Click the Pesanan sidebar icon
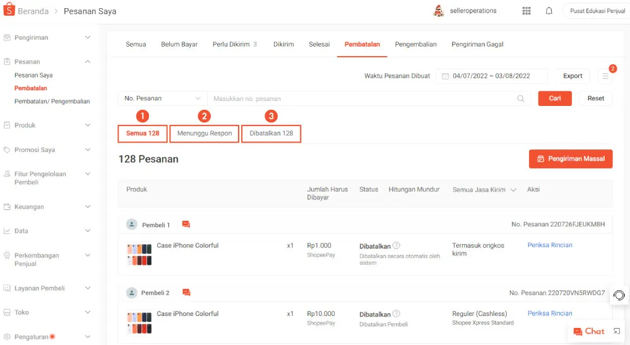 pyautogui.click(x=7, y=61)
